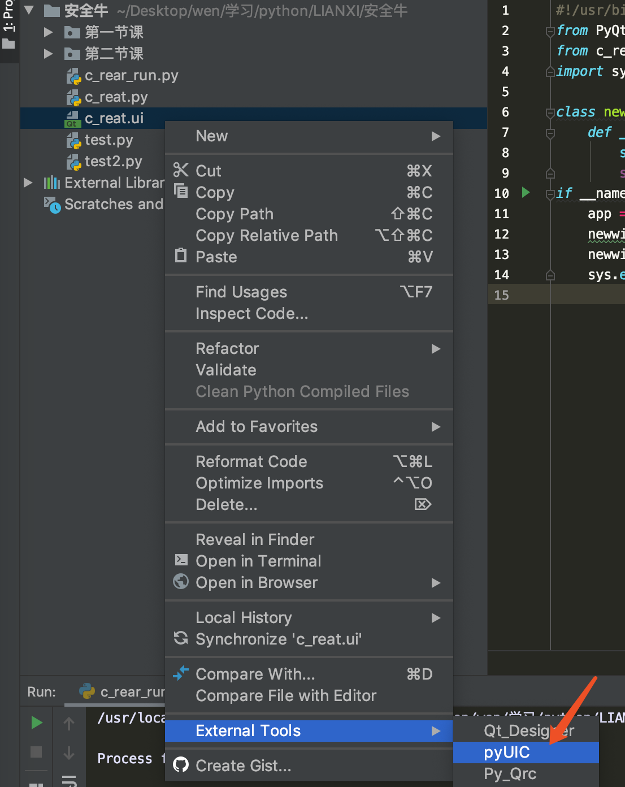Image resolution: width=625 pixels, height=787 pixels.
Task: Expand the 第二节课 folder
Action: click(x=48, y=54)
